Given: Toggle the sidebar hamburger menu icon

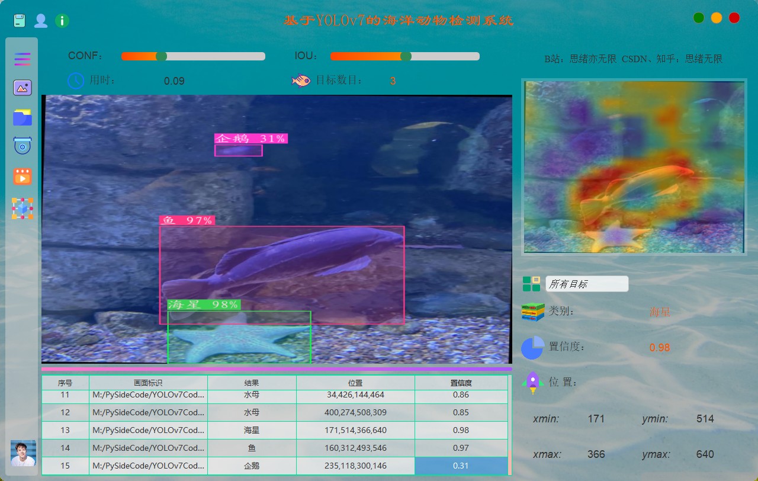Looking at the screenshot, I should [23, 59].
